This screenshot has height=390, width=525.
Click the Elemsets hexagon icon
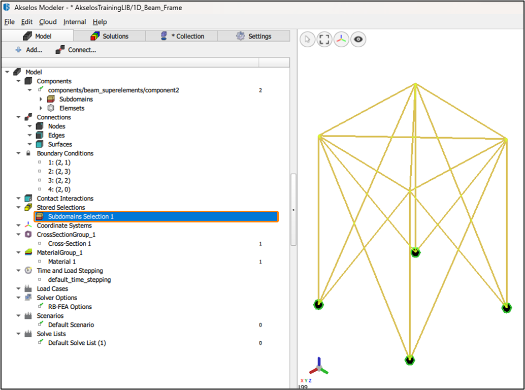51,108
